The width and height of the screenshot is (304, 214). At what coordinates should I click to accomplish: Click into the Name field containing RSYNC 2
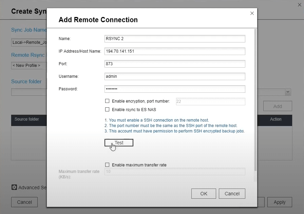point(175,39)
